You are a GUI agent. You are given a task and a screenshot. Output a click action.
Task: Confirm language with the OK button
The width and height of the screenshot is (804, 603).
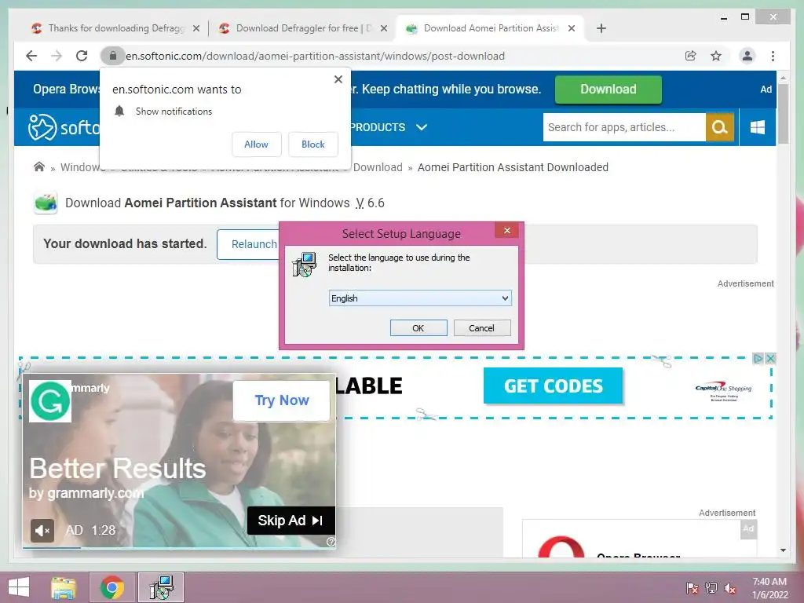(x=418, y=328)
